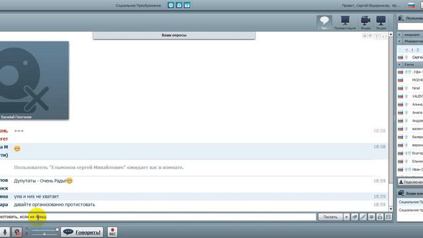The width and height of the screenshot is (423, 238).
Task: Click the microphone icon next to Ninel
Action: (406, 88)
